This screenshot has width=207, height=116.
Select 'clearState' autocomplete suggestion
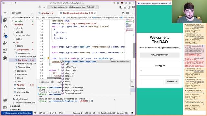96,70
